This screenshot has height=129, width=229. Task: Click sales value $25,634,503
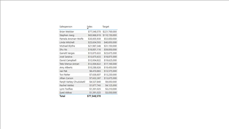pos(94,42)
